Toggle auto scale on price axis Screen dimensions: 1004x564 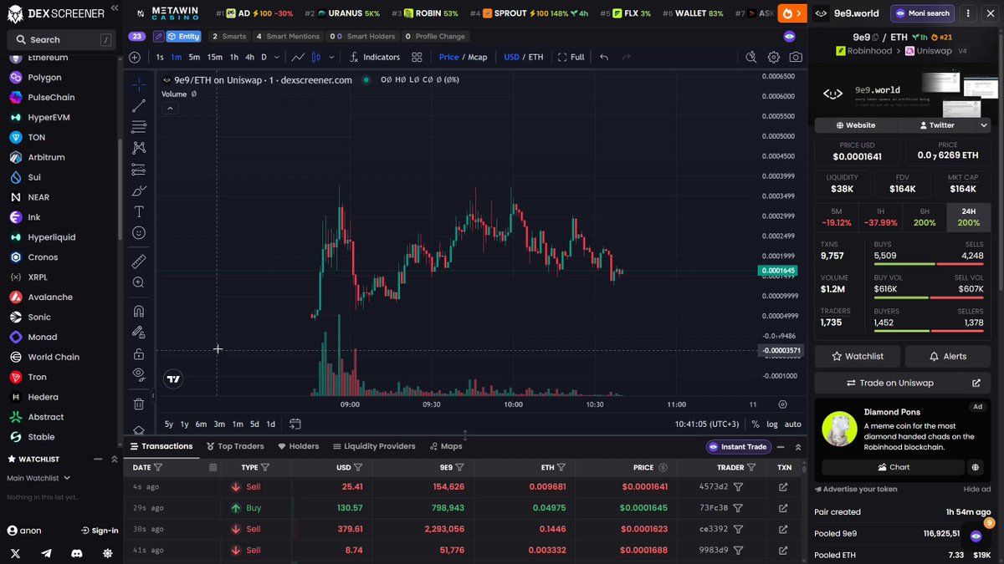pyautogui.click(x=792, y=424)
